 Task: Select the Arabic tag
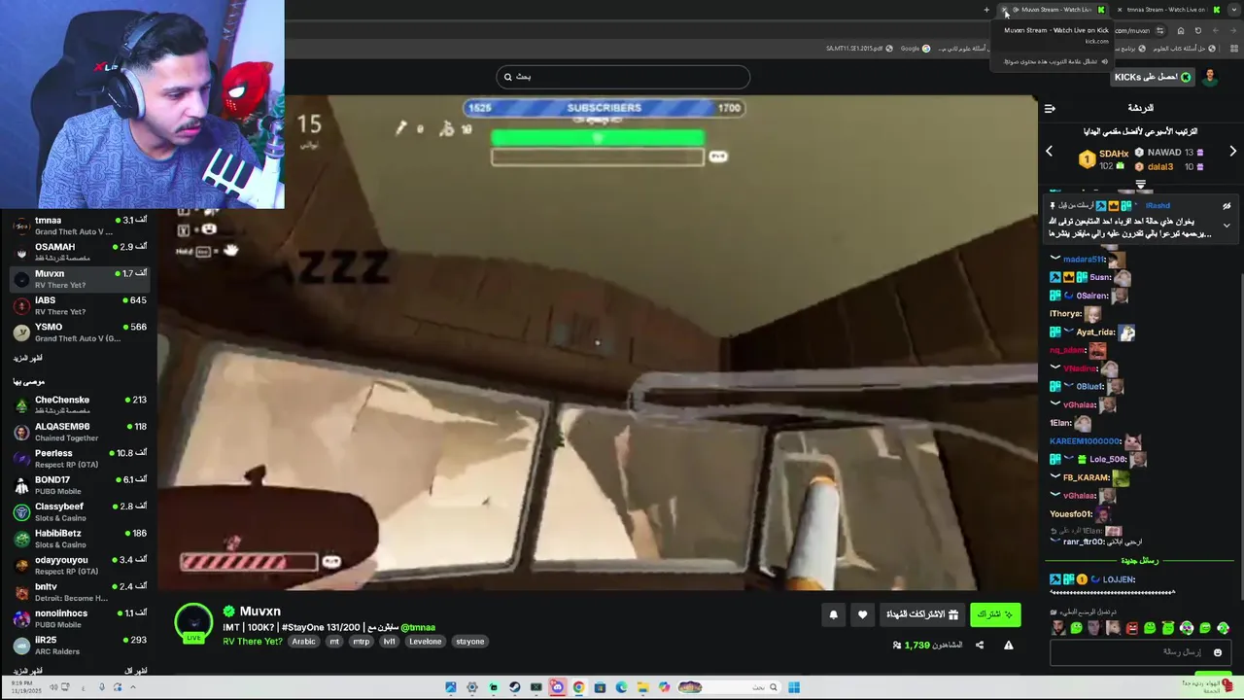pos(304,642)
